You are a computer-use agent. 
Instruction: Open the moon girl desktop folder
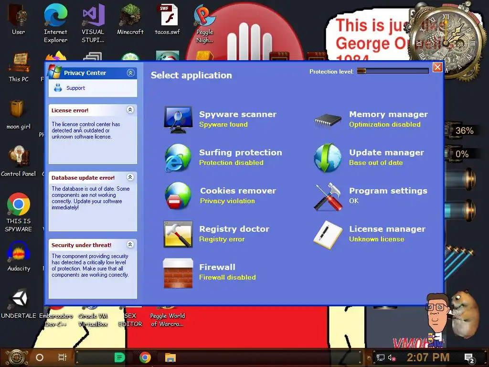pyautogui.click(x=19, y=114)
